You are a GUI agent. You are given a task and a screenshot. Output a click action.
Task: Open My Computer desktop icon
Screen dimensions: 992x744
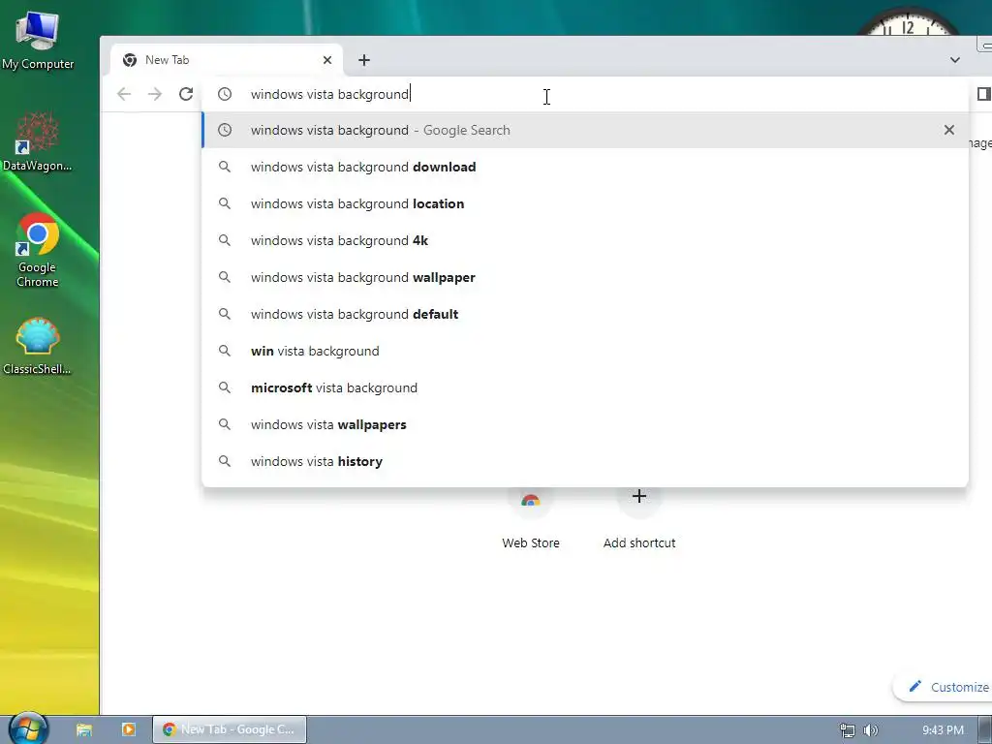pyautogui.click(x=38, y=40)
